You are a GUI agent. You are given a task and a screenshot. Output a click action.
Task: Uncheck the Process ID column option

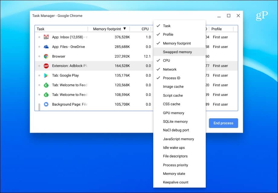coord(179,78)
